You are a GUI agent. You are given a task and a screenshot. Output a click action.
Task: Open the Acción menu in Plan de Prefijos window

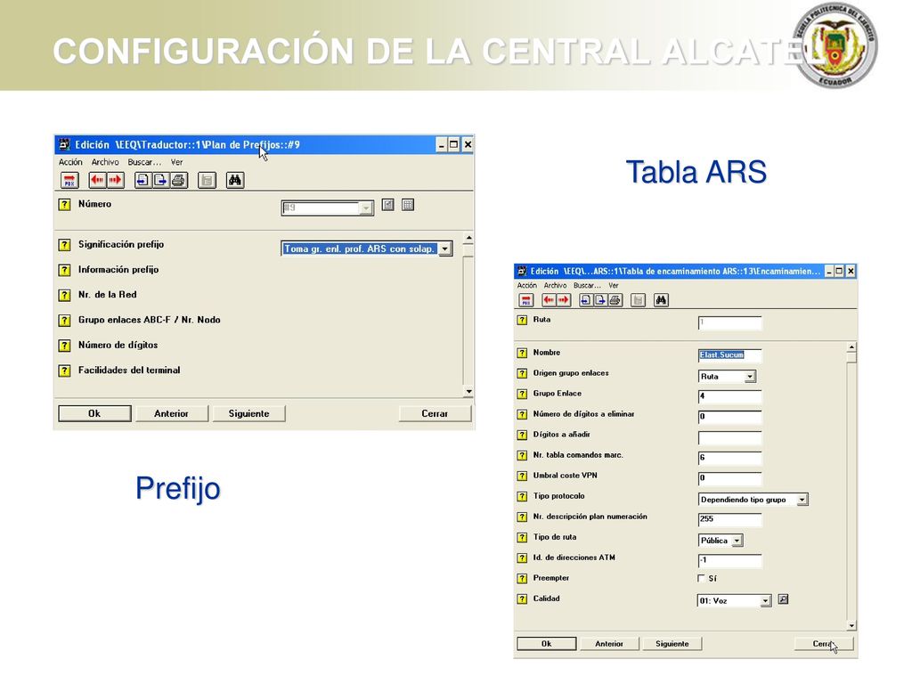click(x=70, y=162)
